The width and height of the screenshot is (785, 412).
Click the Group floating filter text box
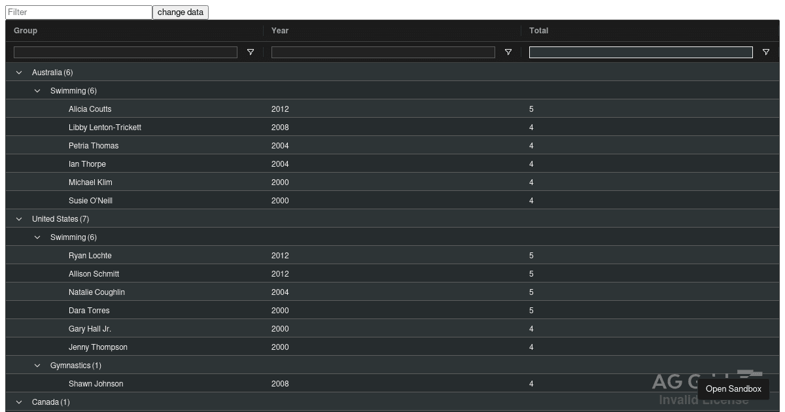pos(125,52)
